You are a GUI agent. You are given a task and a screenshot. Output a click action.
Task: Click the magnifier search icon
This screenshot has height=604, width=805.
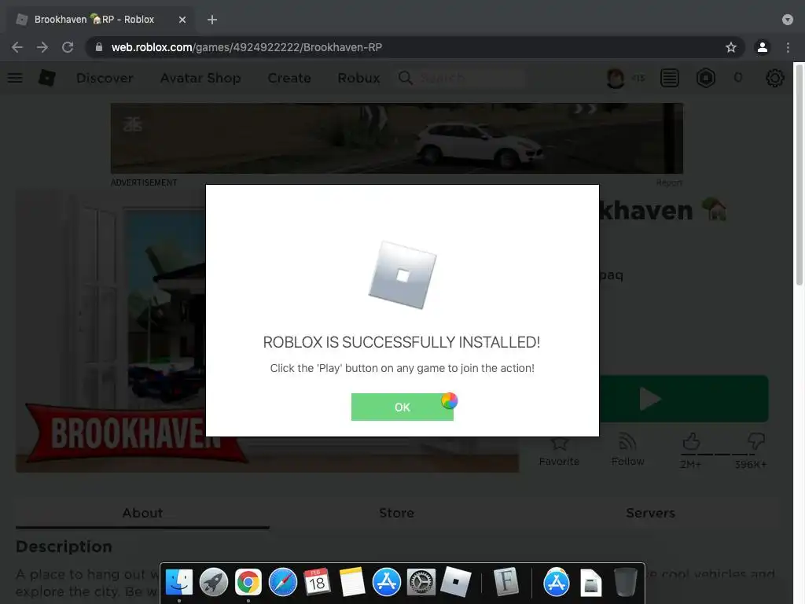[x=405, y=78]
